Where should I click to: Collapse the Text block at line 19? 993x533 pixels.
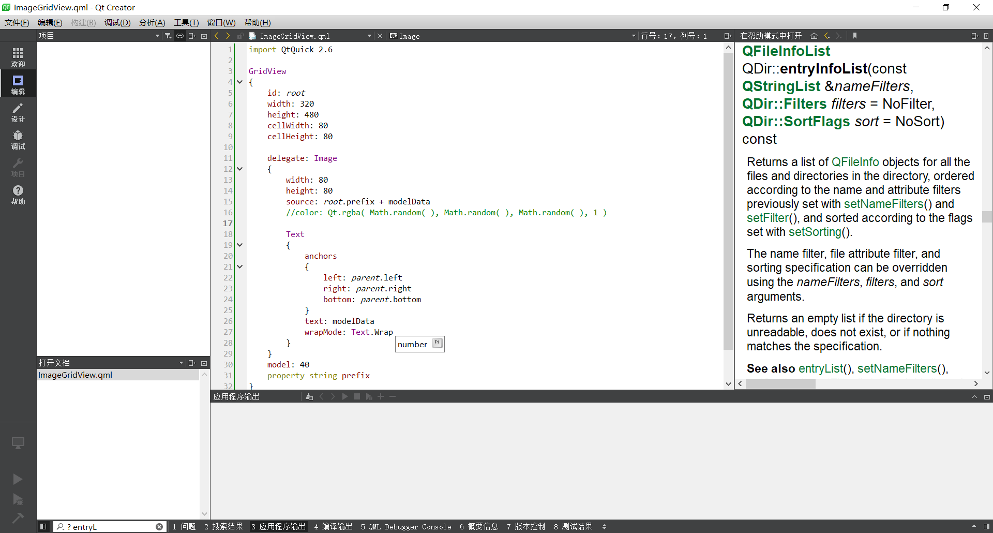click(x=240, y=245)
